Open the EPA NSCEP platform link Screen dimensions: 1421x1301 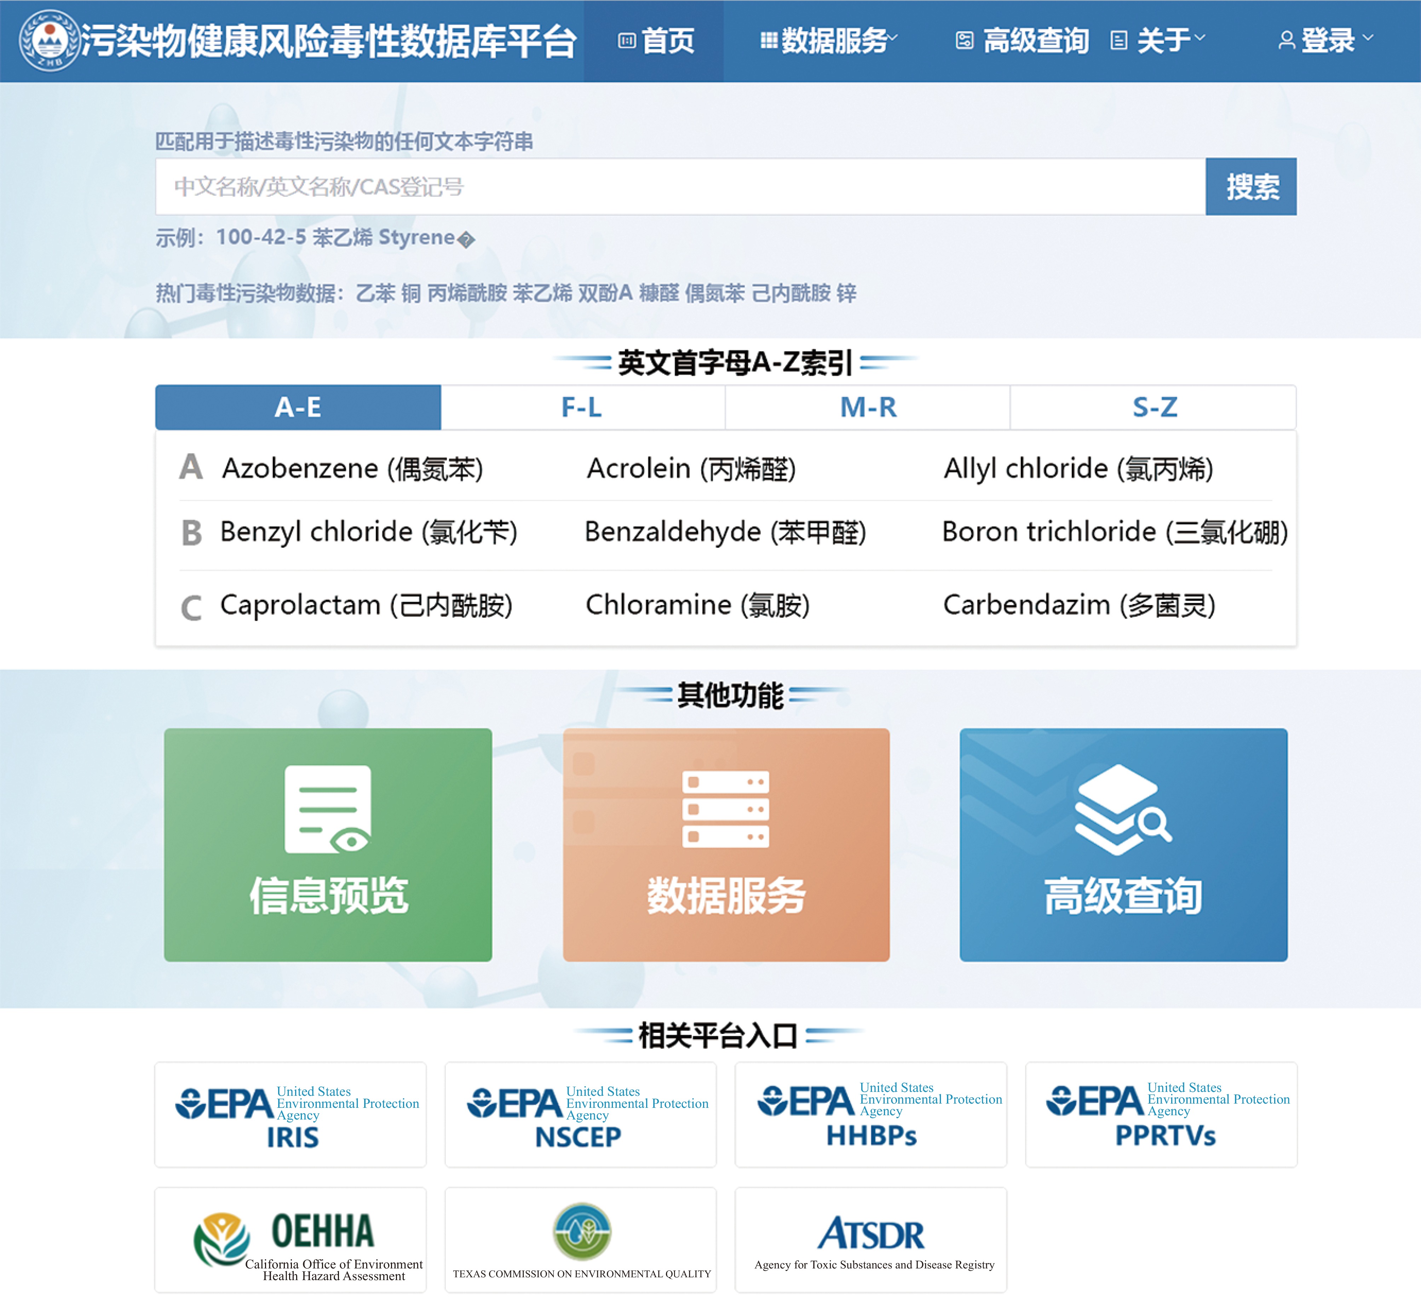point(581,1114)
